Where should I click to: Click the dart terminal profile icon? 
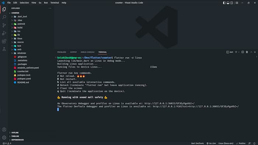(227, 52)
